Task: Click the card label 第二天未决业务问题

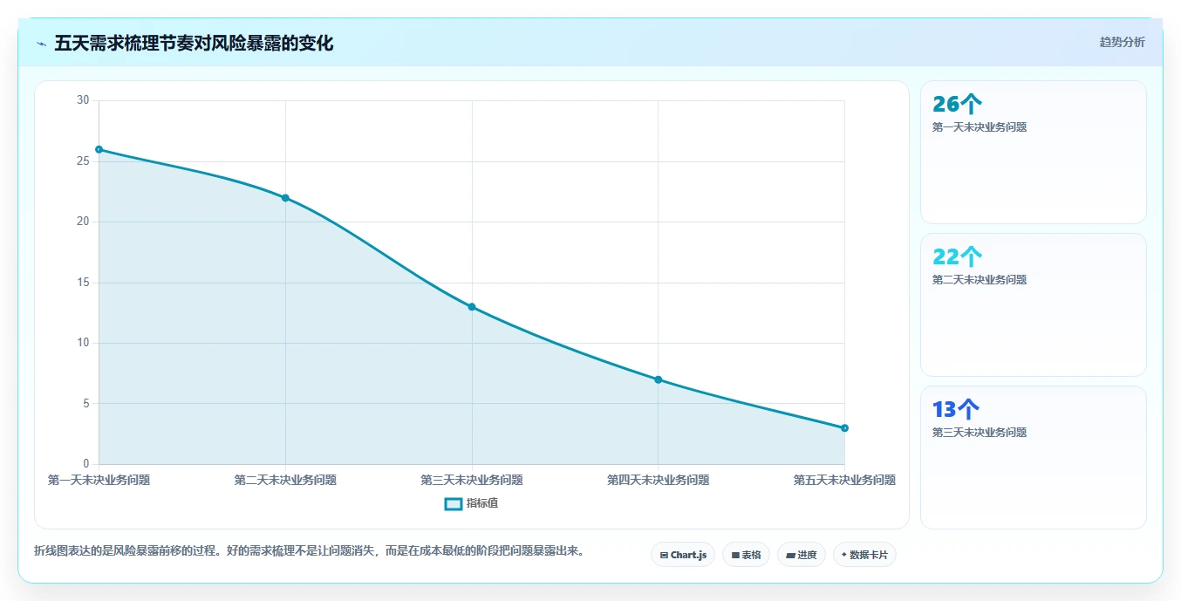Action: tap(980, 280)
